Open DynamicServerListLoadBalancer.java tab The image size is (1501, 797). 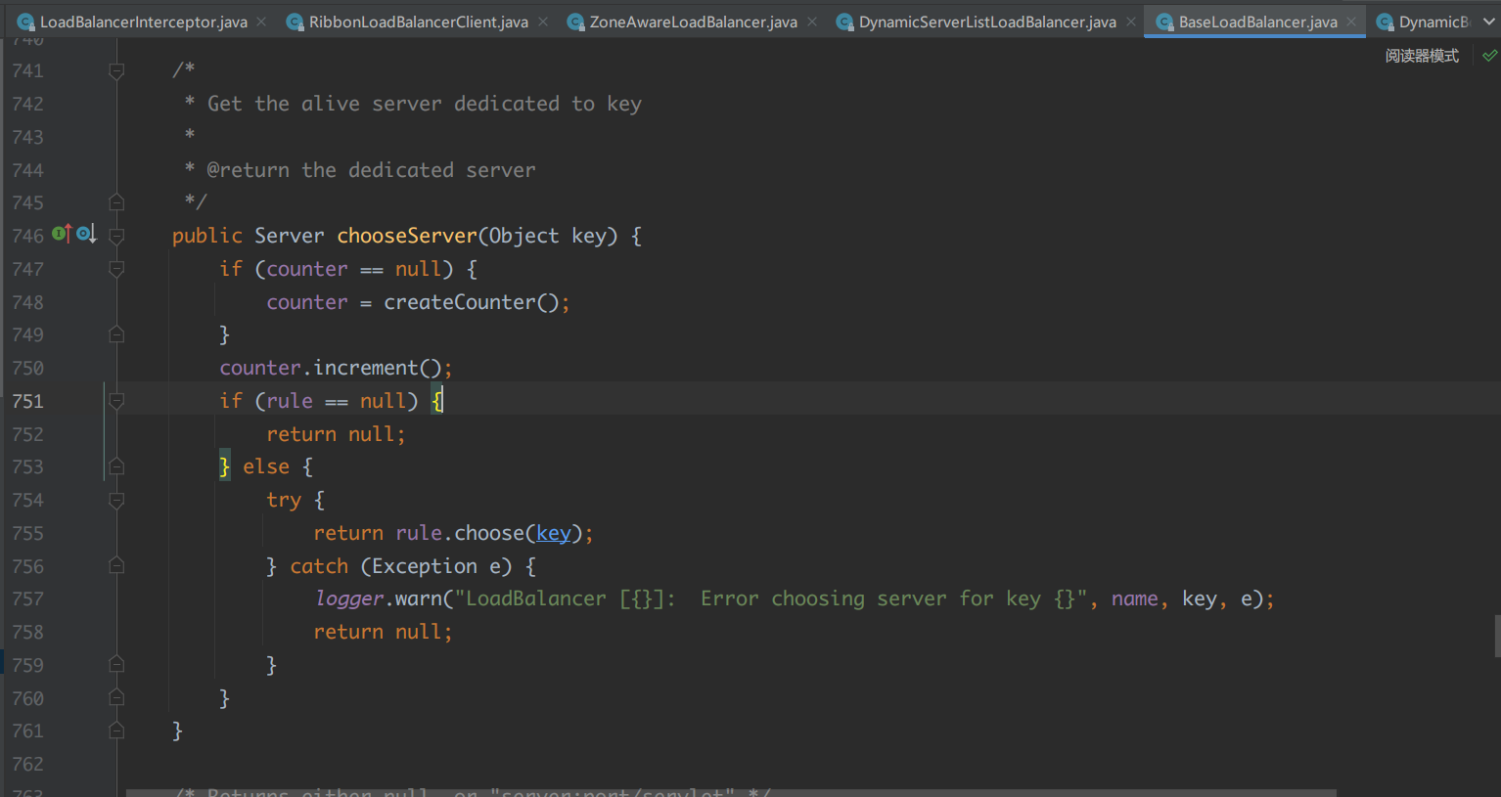pos(987,22)
